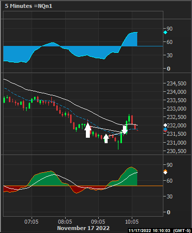Select the 232,500 price axis label
This screenshot has height=233, width=192.
[x=177, y=117]
